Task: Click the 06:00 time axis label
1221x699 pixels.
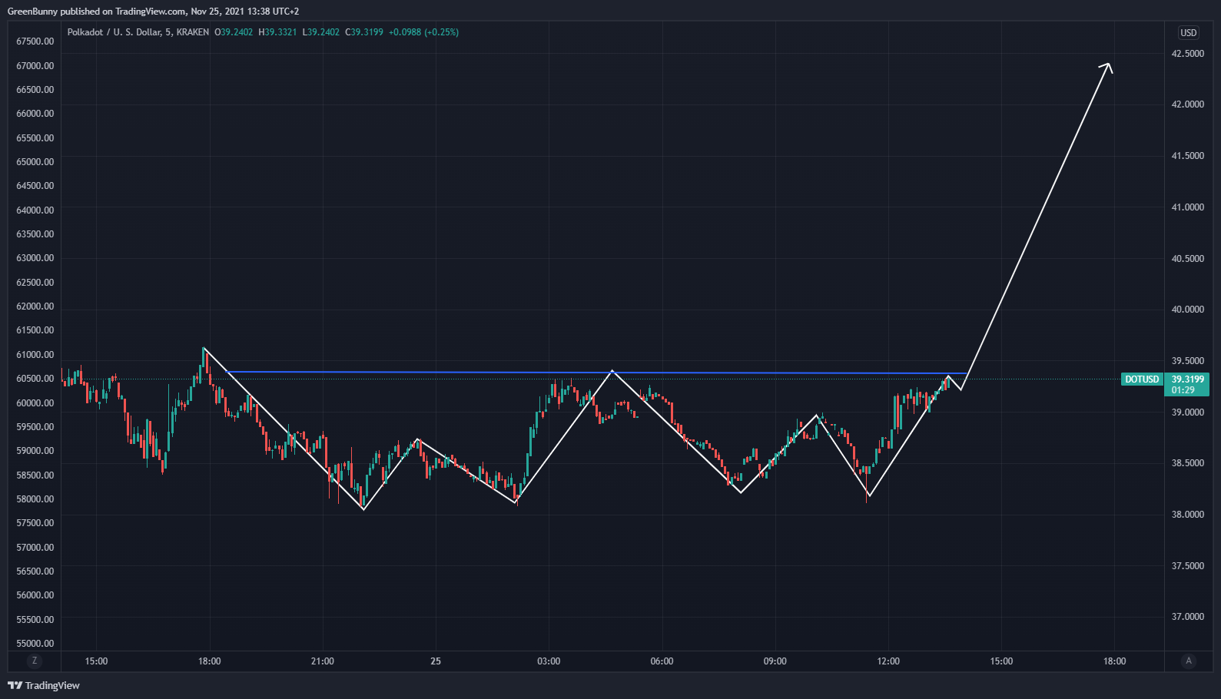Action: pyautogui.click(x=662, y=661)
